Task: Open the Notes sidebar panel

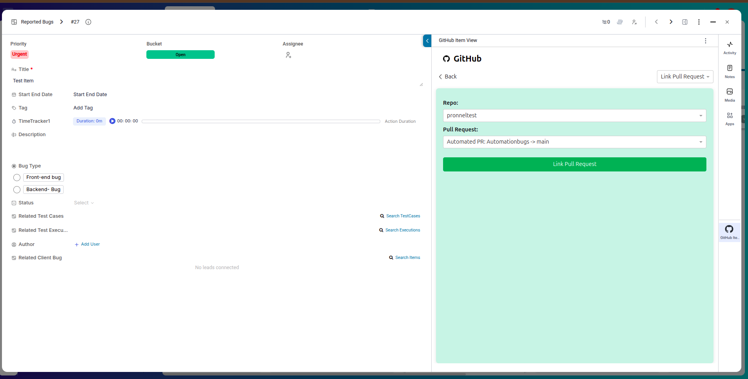Action: point(730,71)
